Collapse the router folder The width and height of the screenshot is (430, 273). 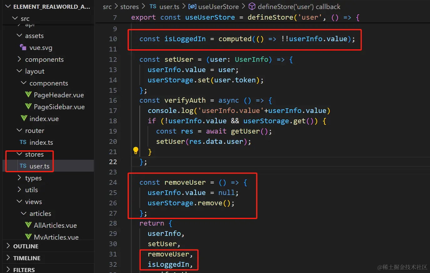19,130
